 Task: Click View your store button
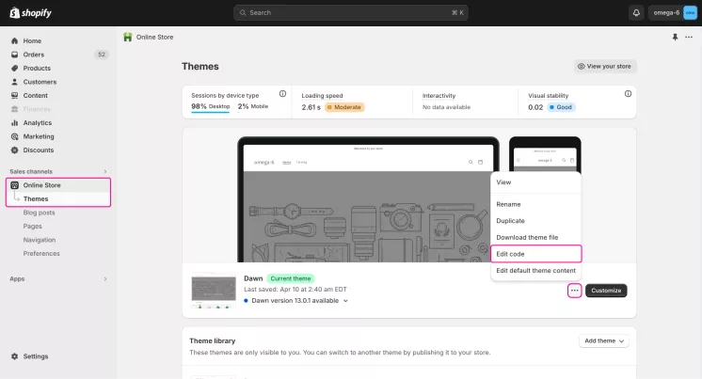605,66
